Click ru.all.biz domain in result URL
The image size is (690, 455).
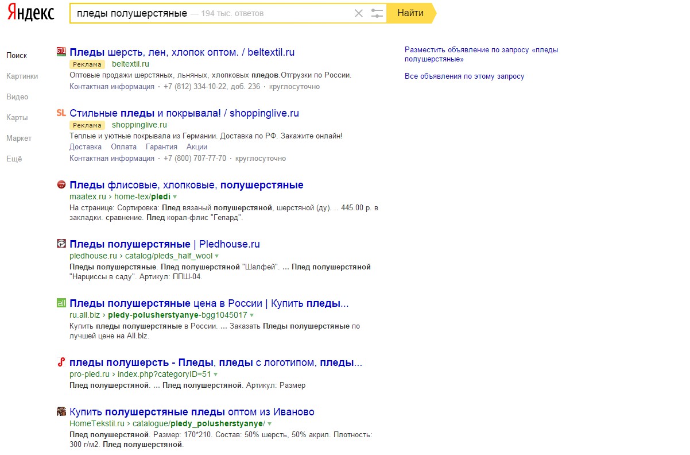[x=84, y=315]
